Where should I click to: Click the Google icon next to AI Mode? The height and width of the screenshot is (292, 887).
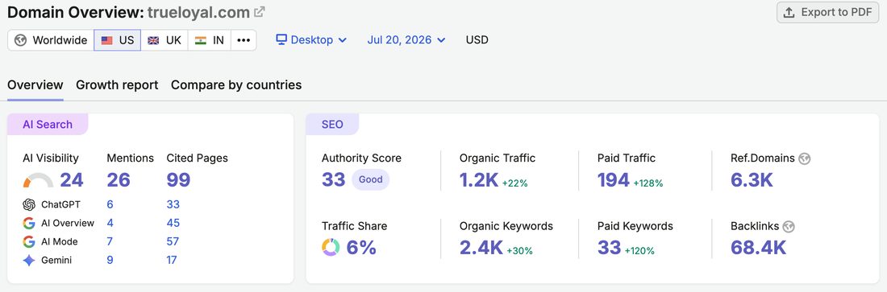point(29,242)
